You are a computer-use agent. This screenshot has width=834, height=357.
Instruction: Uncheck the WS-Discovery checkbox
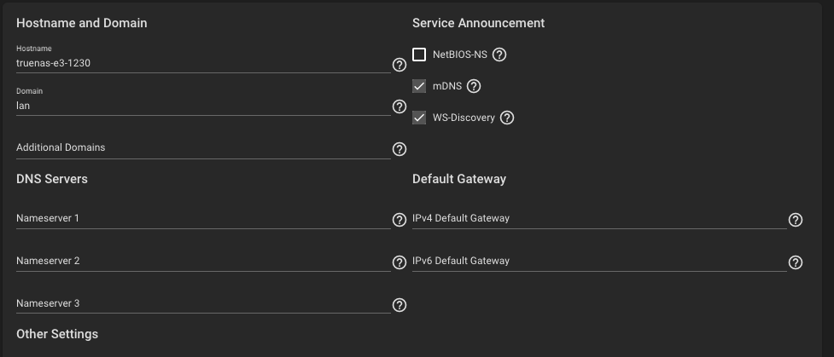pos(419,118)
